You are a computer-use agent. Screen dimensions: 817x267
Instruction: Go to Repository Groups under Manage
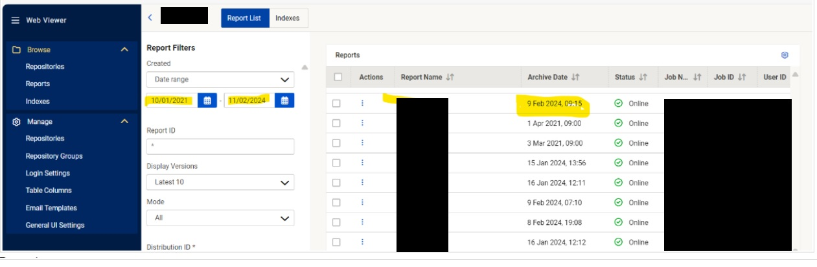tap(54, 156)
